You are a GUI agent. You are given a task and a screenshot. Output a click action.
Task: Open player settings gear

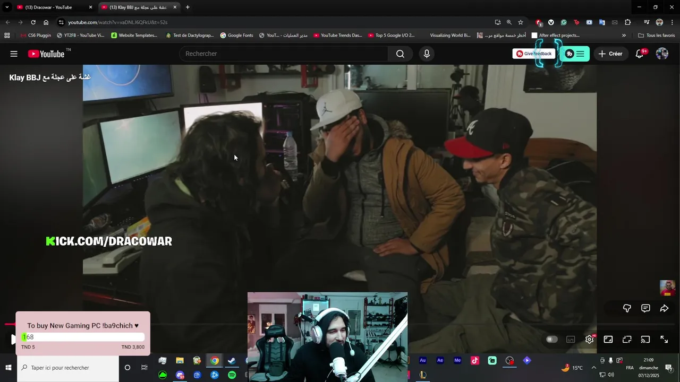pos(590,340)
